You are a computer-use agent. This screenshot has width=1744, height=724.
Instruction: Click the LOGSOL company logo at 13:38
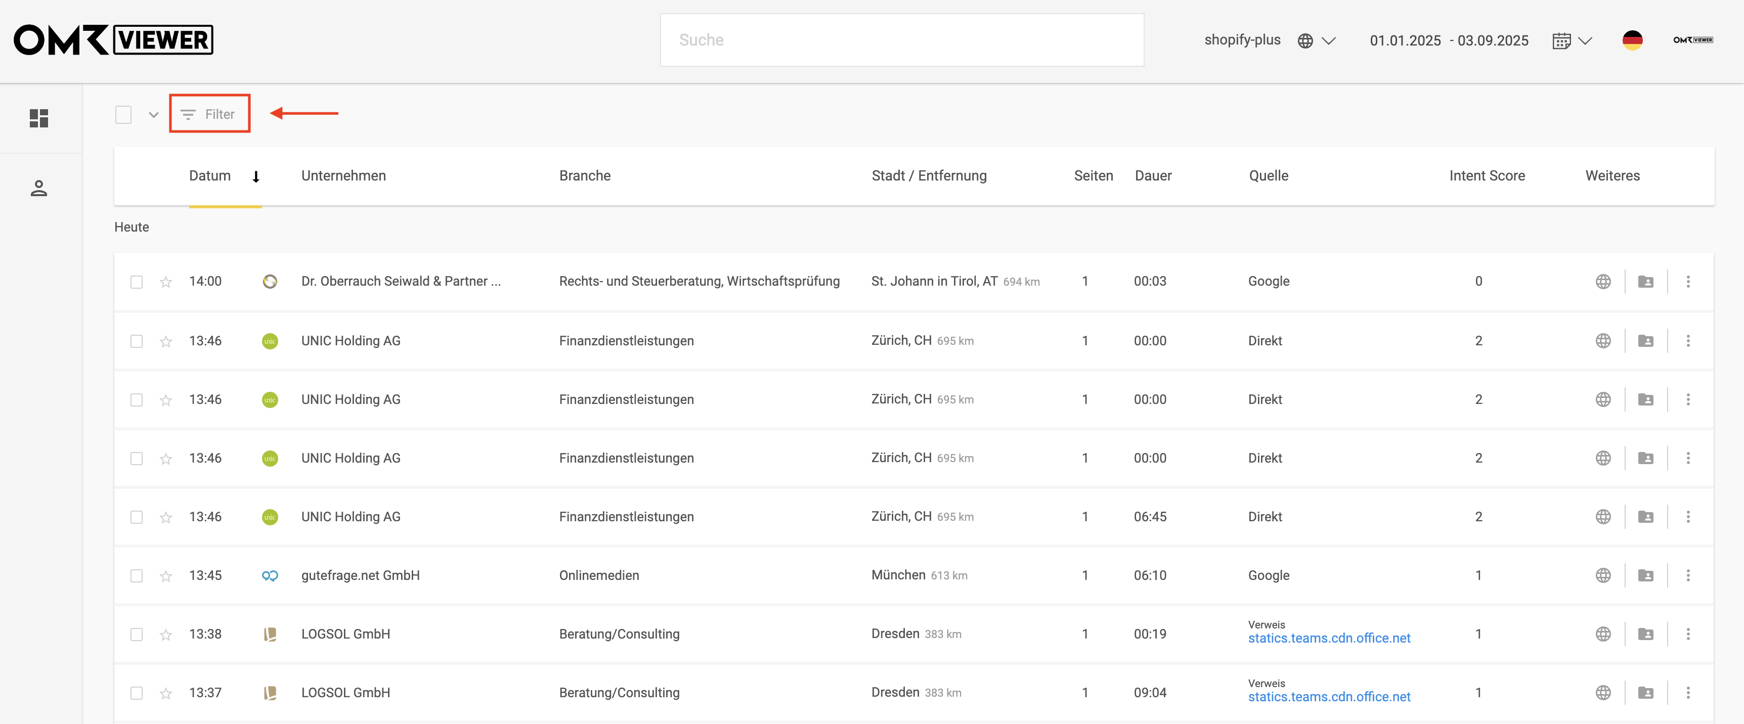pos(270,634)
